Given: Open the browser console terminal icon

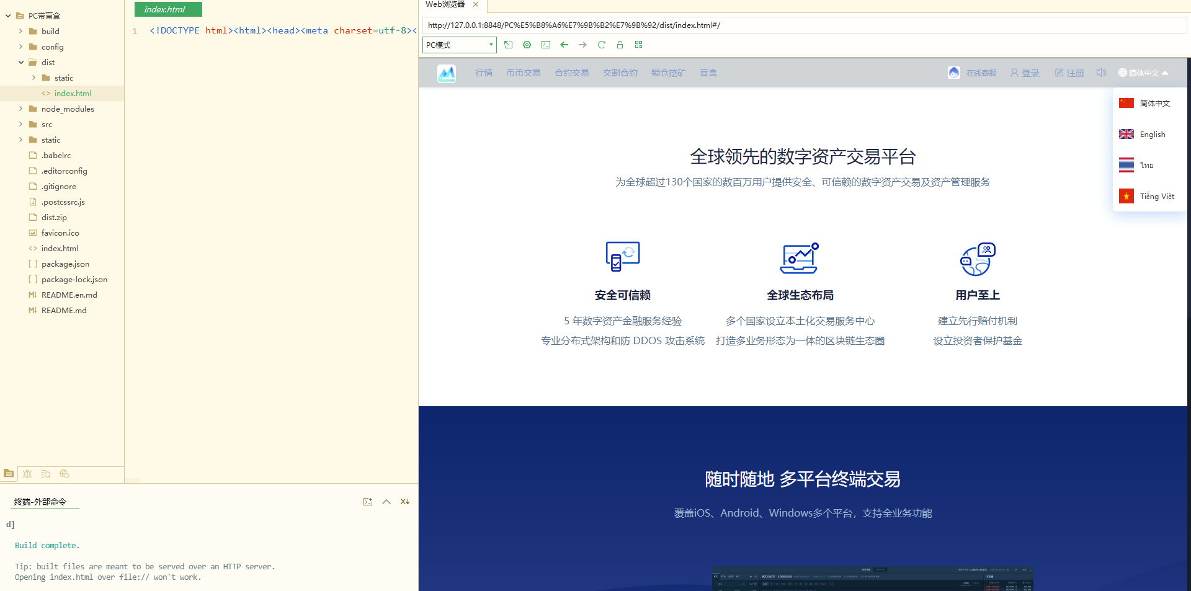Looking at the screenshot, I should 546,45.
